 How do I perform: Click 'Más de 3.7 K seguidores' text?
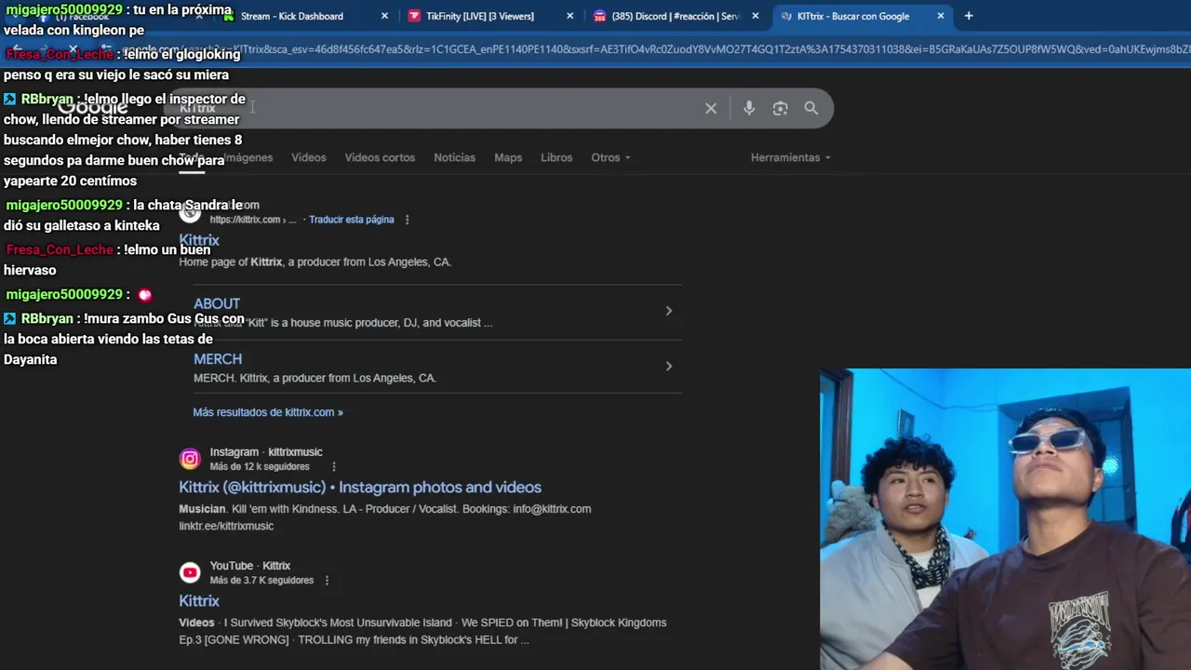[261, 580]
